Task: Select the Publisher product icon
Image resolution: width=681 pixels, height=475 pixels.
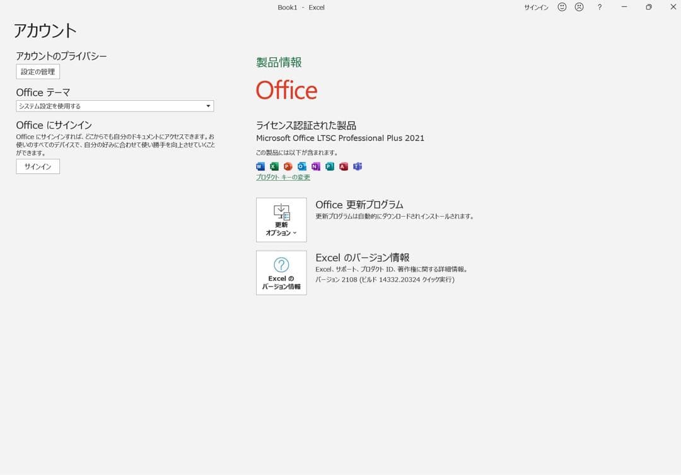Action: click(x=329, y=166)
